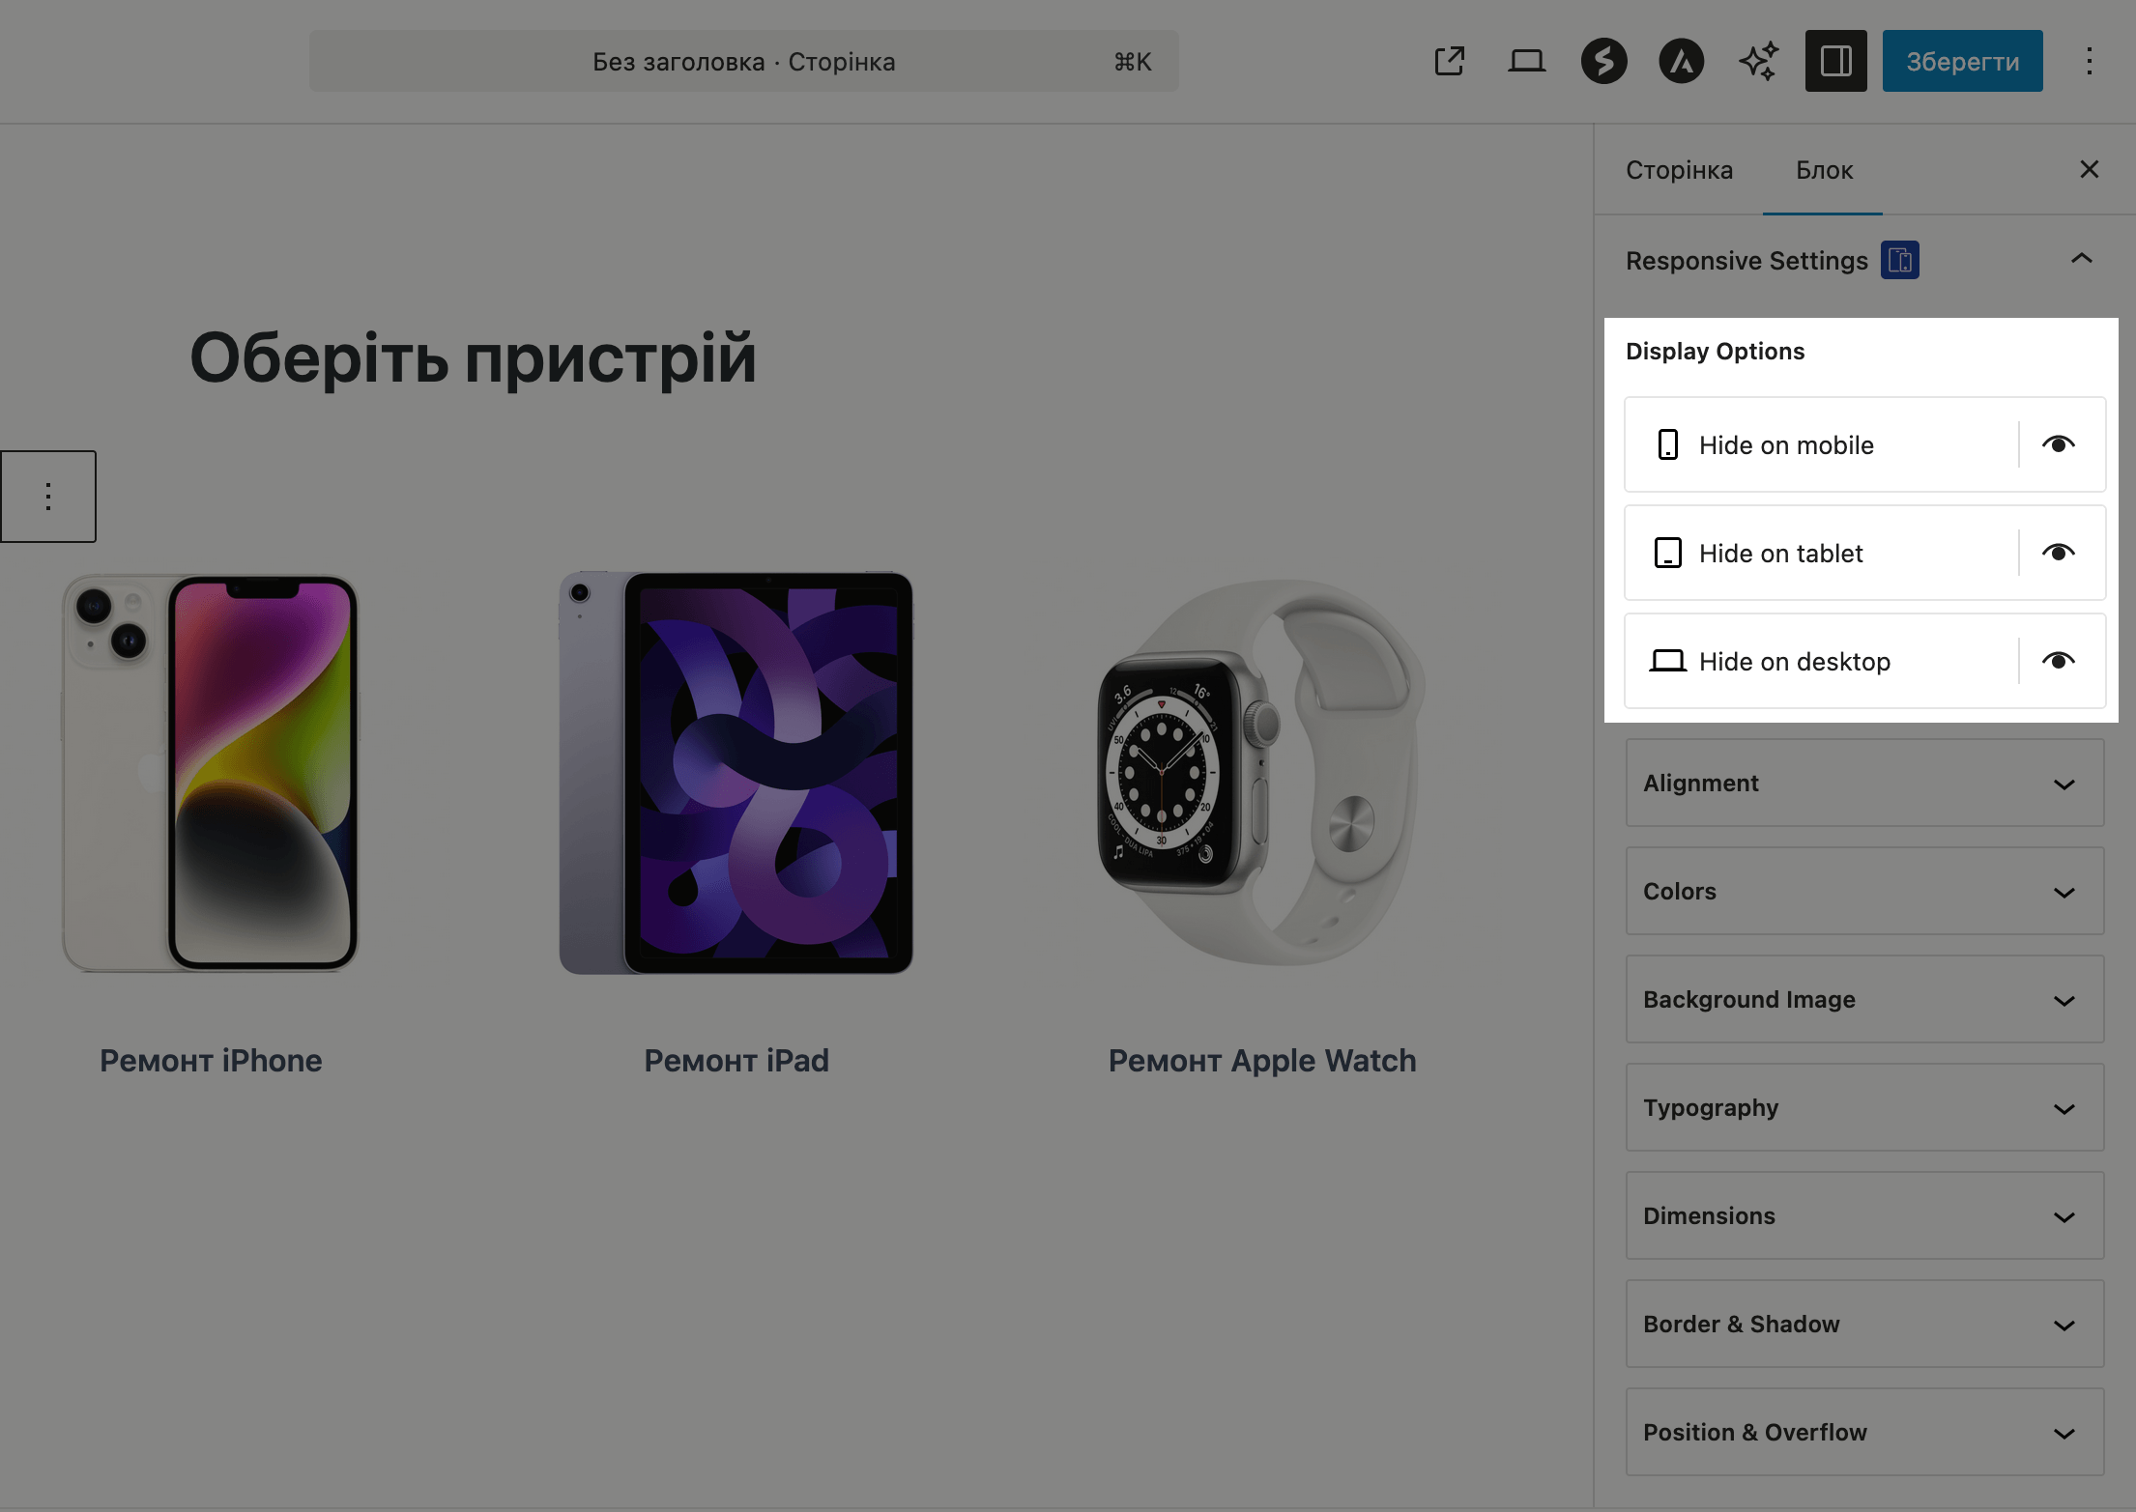
Task: Expand the Alignment section
Action: [x=1863, y=783]
